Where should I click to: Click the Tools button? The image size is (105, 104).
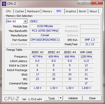51,98
